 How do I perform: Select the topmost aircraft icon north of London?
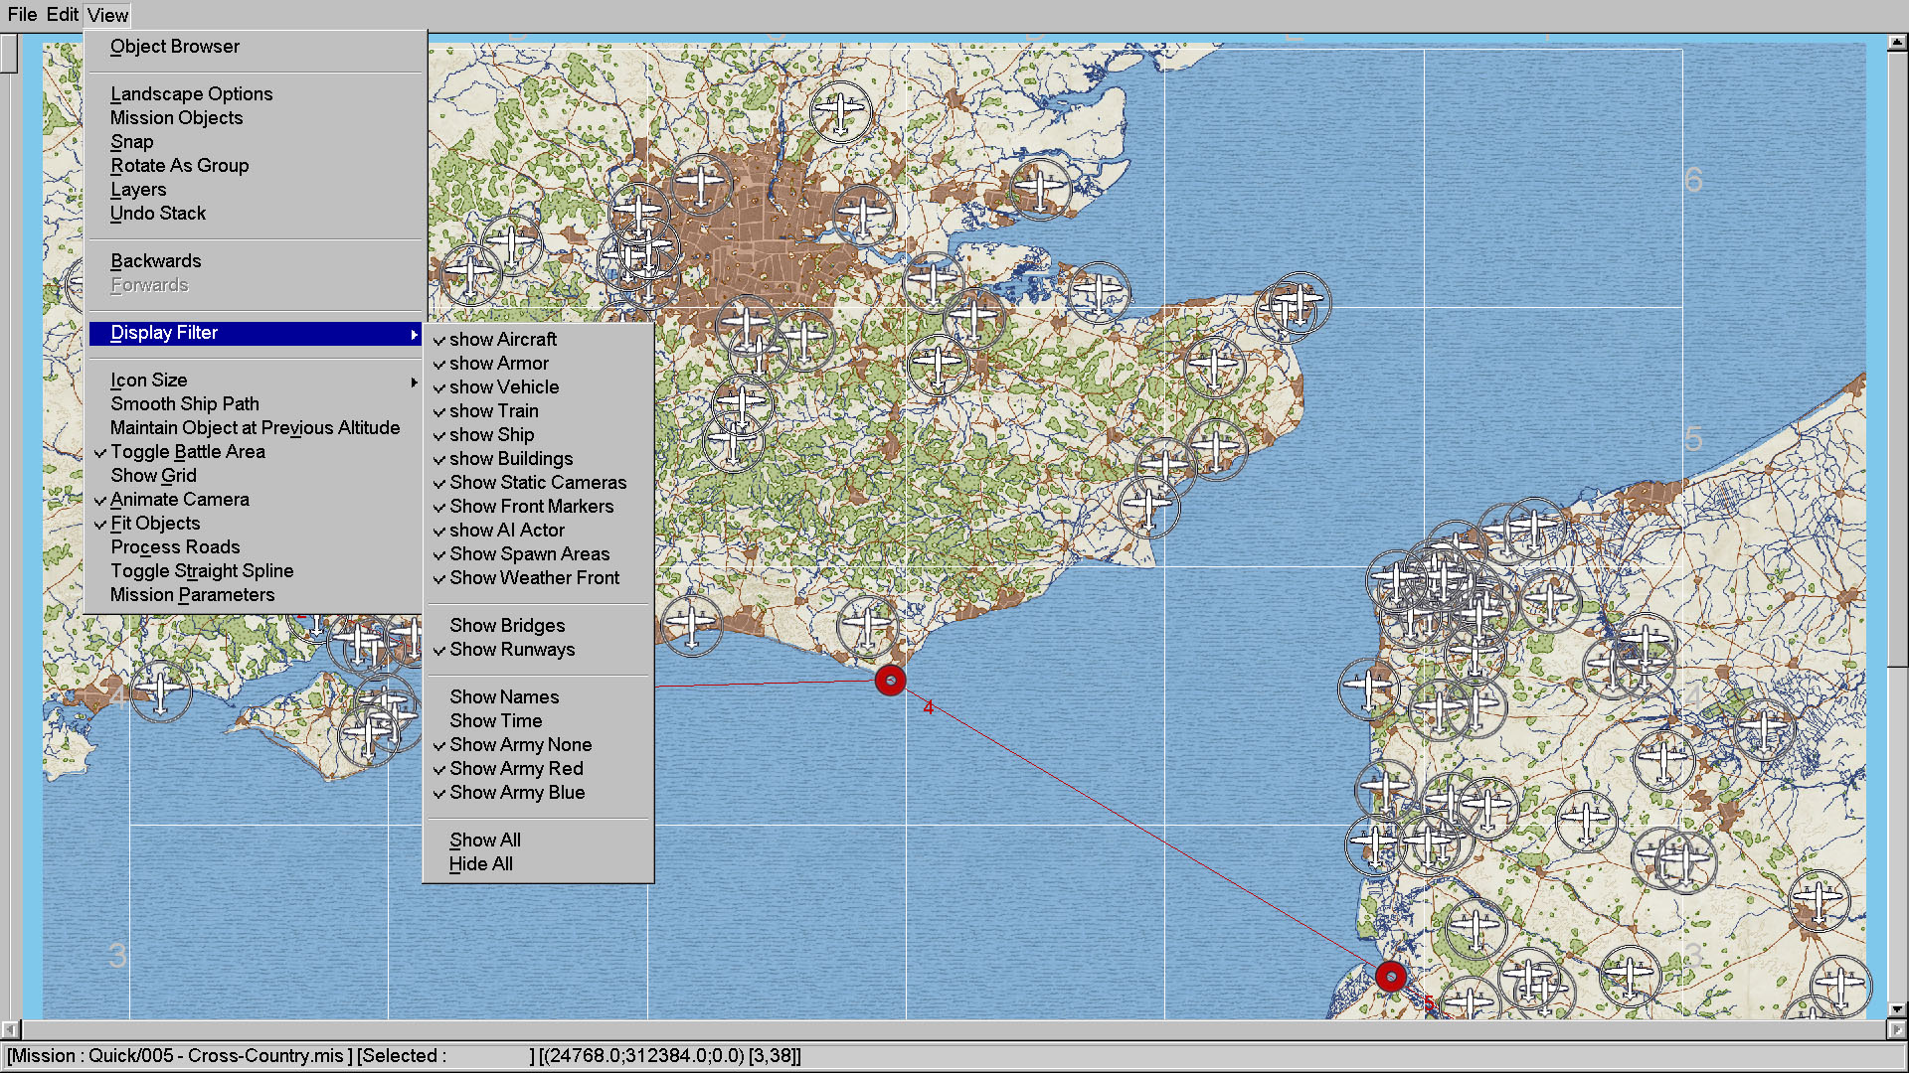coord(840,109)
